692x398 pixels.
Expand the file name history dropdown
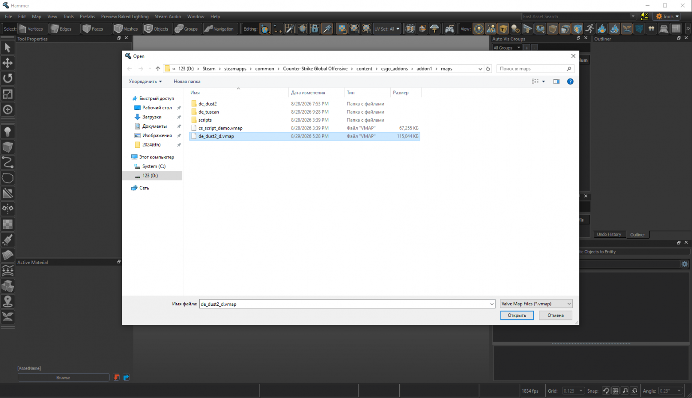click(492, 304)
